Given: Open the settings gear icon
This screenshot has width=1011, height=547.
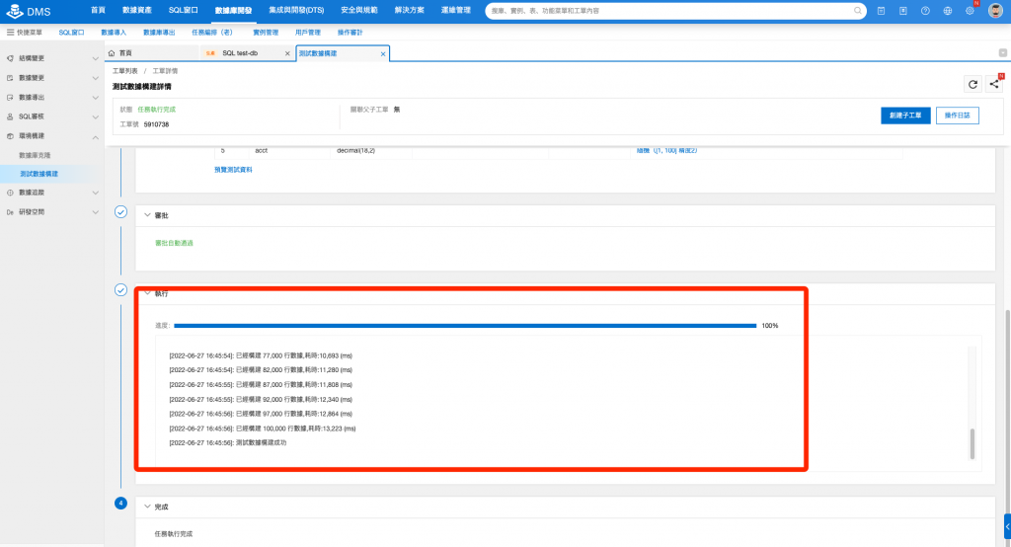Looking at the screenshot, I should pyautogui.click(x=970, y=11).
